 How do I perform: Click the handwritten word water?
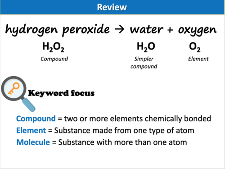[x=146, y=29]
